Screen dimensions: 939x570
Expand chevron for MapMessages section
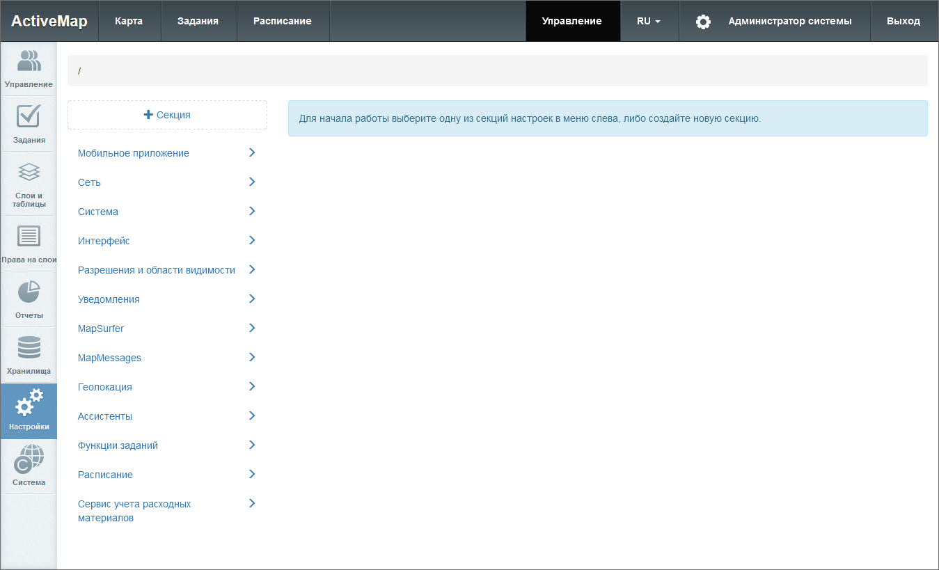coord(252,357)
